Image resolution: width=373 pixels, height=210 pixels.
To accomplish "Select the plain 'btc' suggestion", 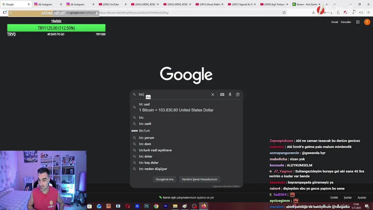I will click(186, 118).
